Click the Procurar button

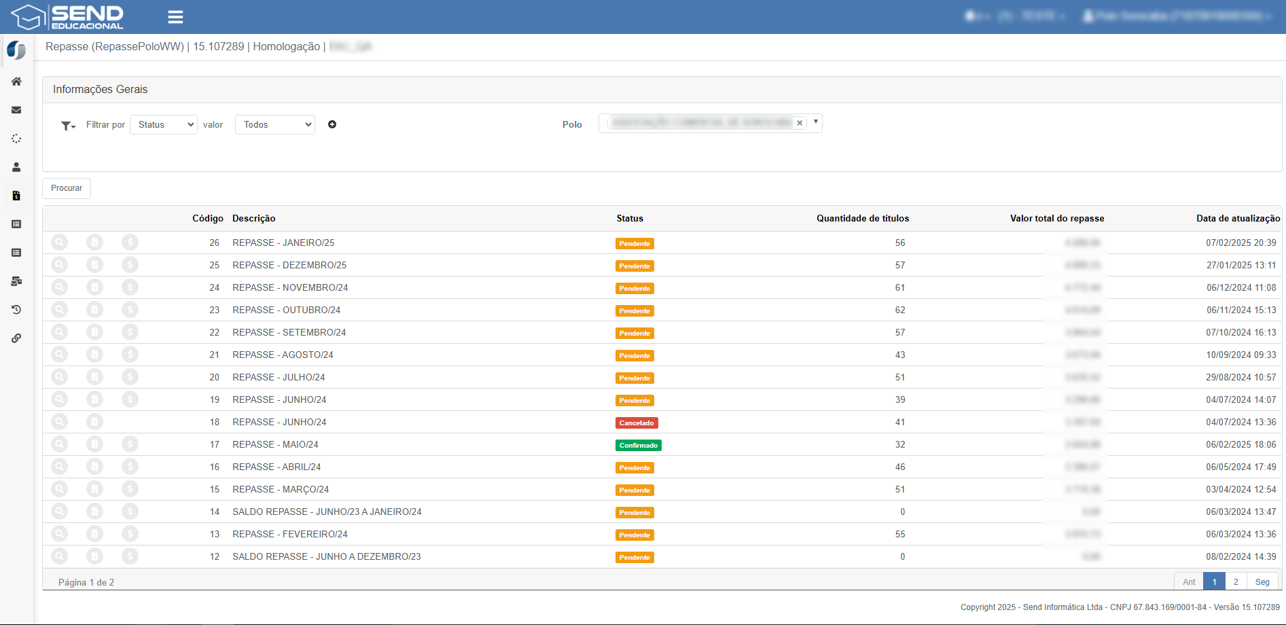pyautogui.click(x=67, y=188)
